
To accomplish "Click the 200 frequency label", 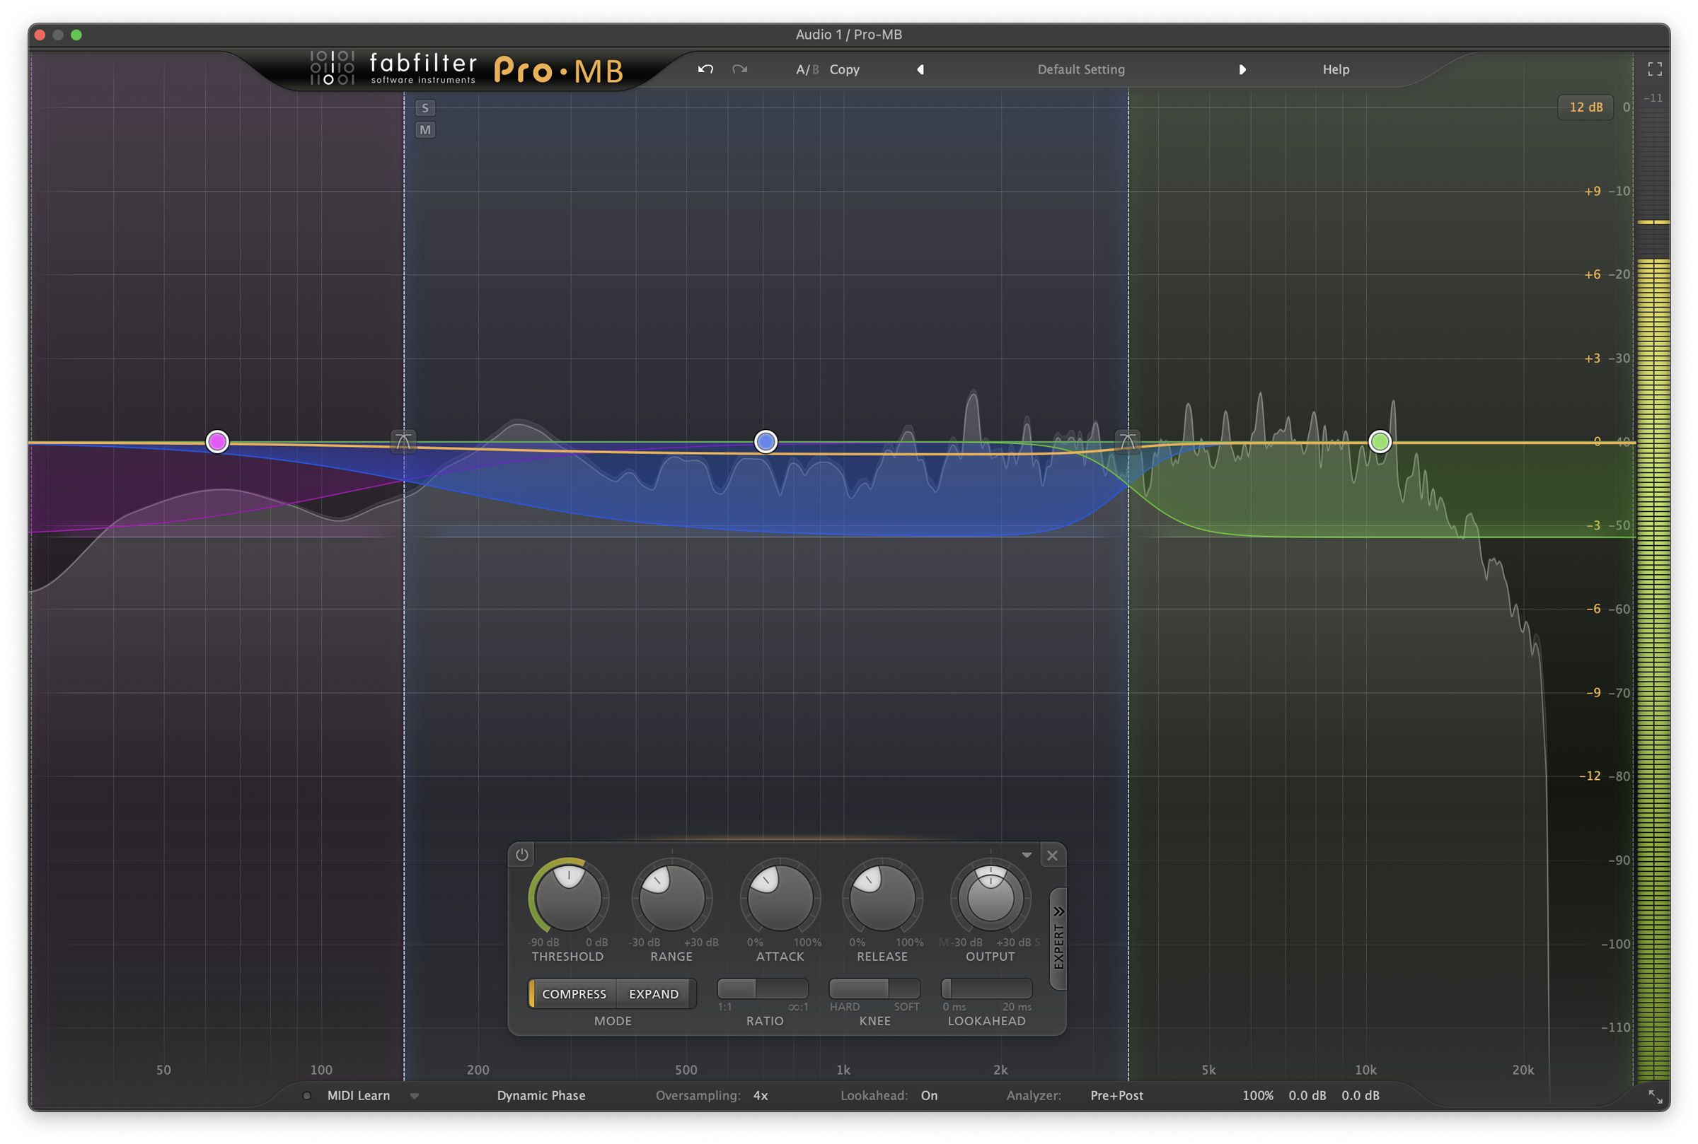I will pos(478,1070).
